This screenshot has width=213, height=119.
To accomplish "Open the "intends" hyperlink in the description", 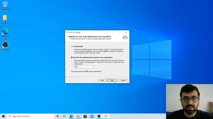I will coord(105,51).
